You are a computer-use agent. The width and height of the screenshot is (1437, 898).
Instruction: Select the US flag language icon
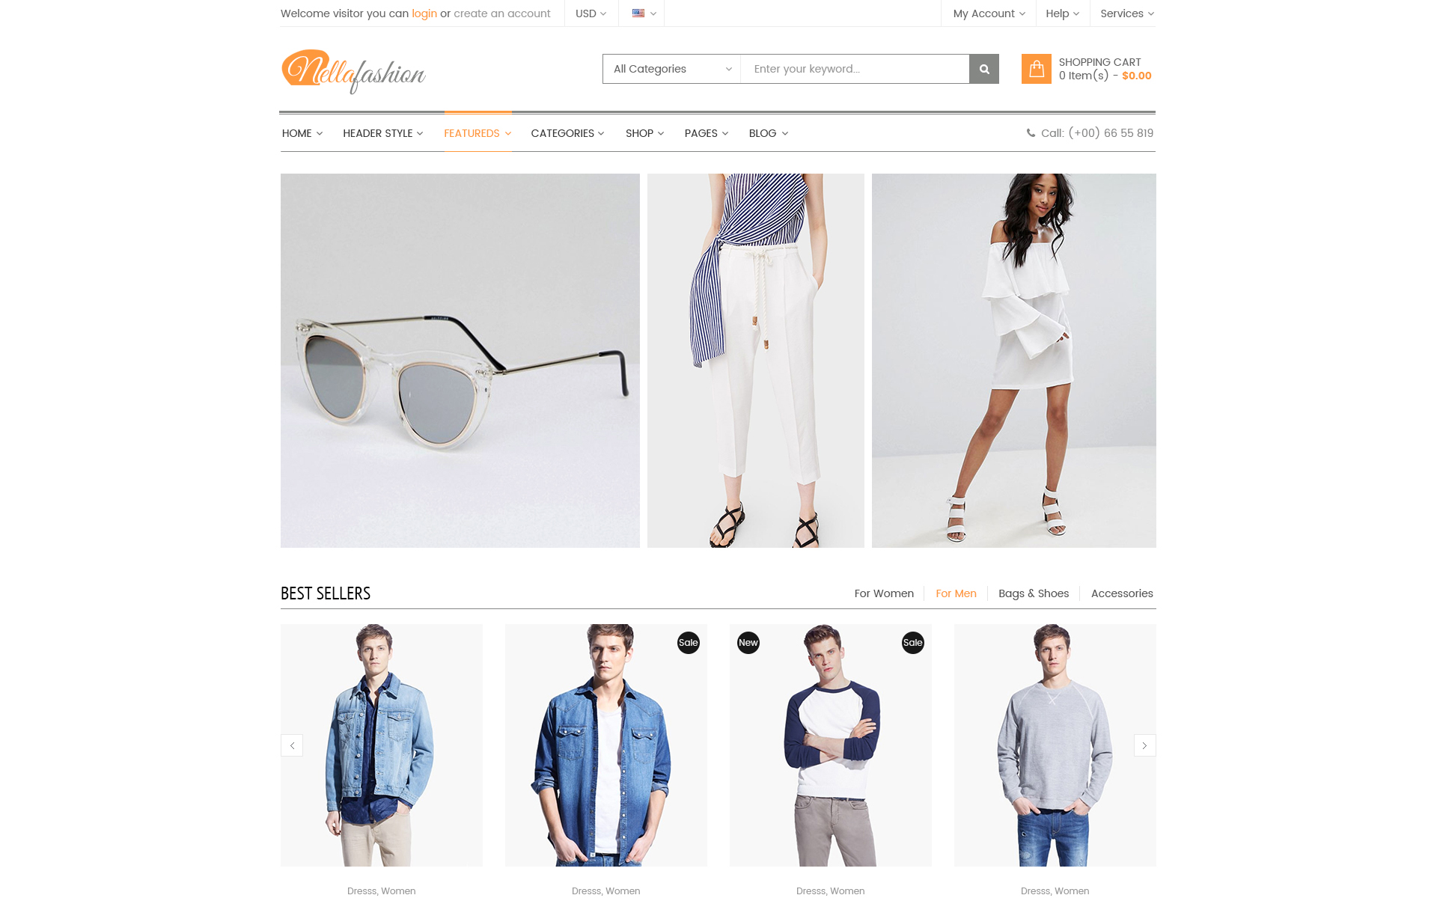pyautogui.click(x=638, y=13)
